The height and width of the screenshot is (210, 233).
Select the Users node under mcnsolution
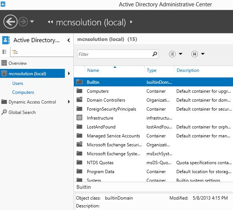tap(18, 83)
